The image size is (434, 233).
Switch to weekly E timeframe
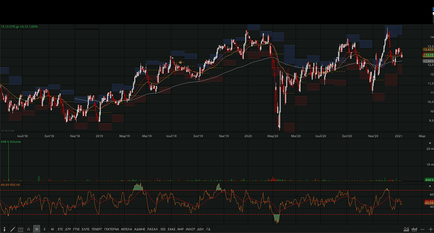click(x=44, y=229)
